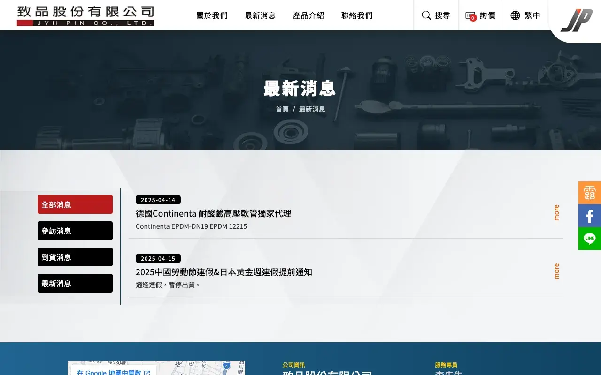
Task: Click the 詢價 inquiry label
Action: click(x=487, y=15)
